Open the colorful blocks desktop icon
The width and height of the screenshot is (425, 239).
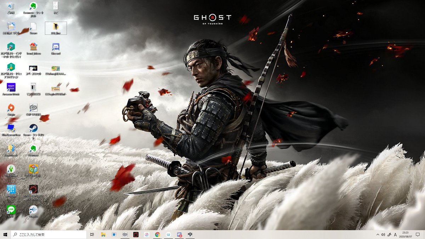click(x=33, y=171)
